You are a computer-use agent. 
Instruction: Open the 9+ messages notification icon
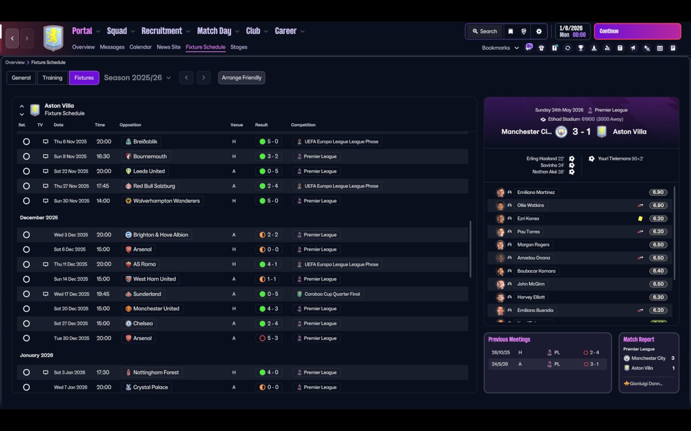[529, 47]
